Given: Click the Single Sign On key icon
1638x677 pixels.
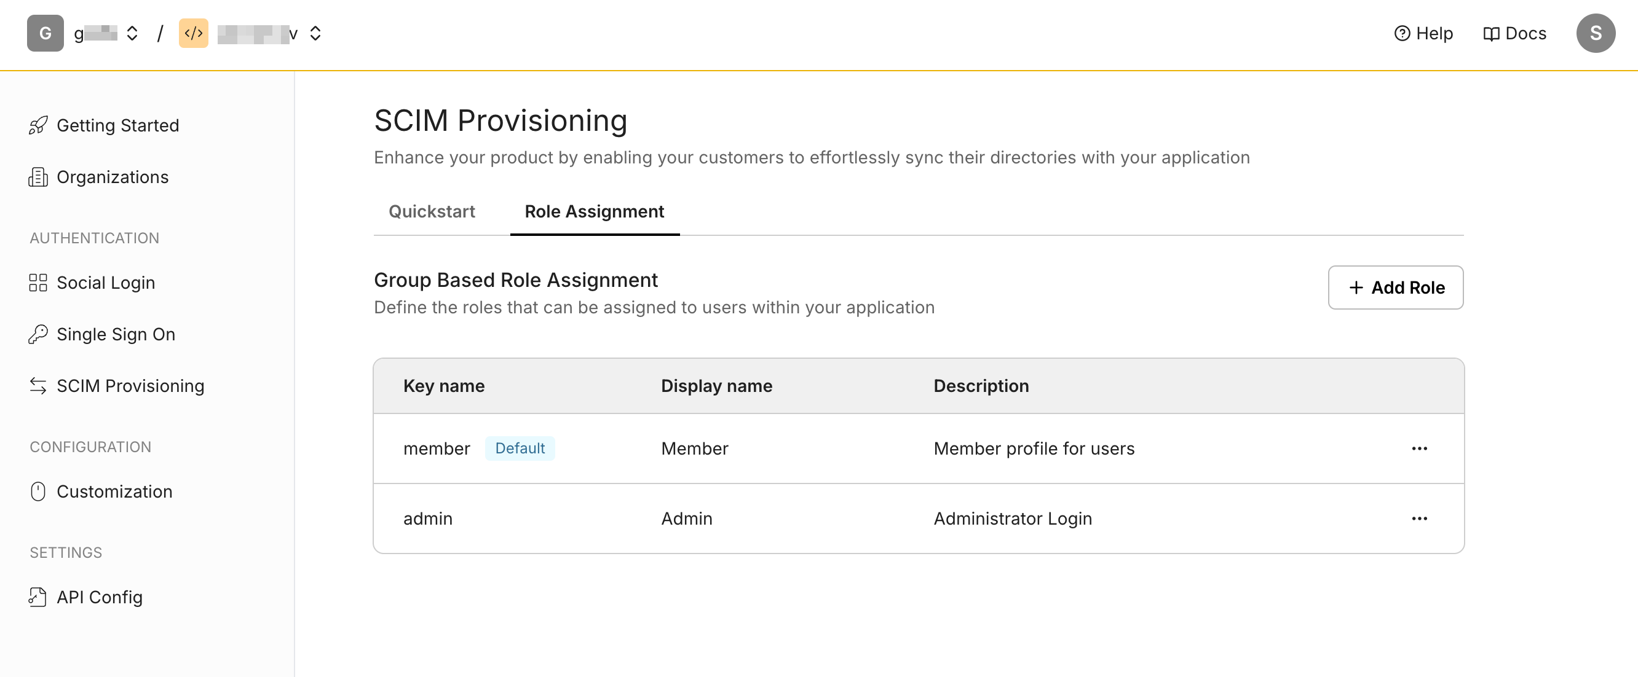Looking at the screenshot, I should 38,334.
